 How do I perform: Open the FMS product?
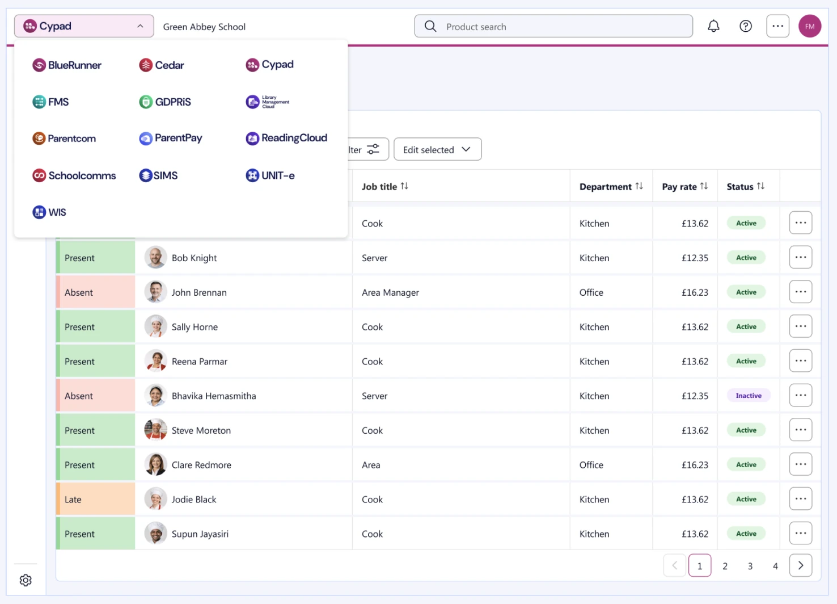50,102
